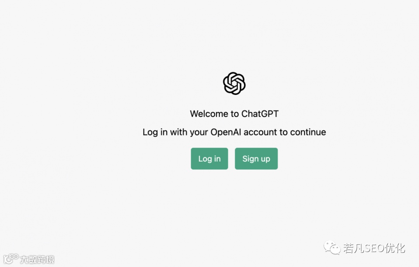Click the word OpenAI in the subtitle
The height and width of the screenshot is (267, 419).
[x=226, y=132]
